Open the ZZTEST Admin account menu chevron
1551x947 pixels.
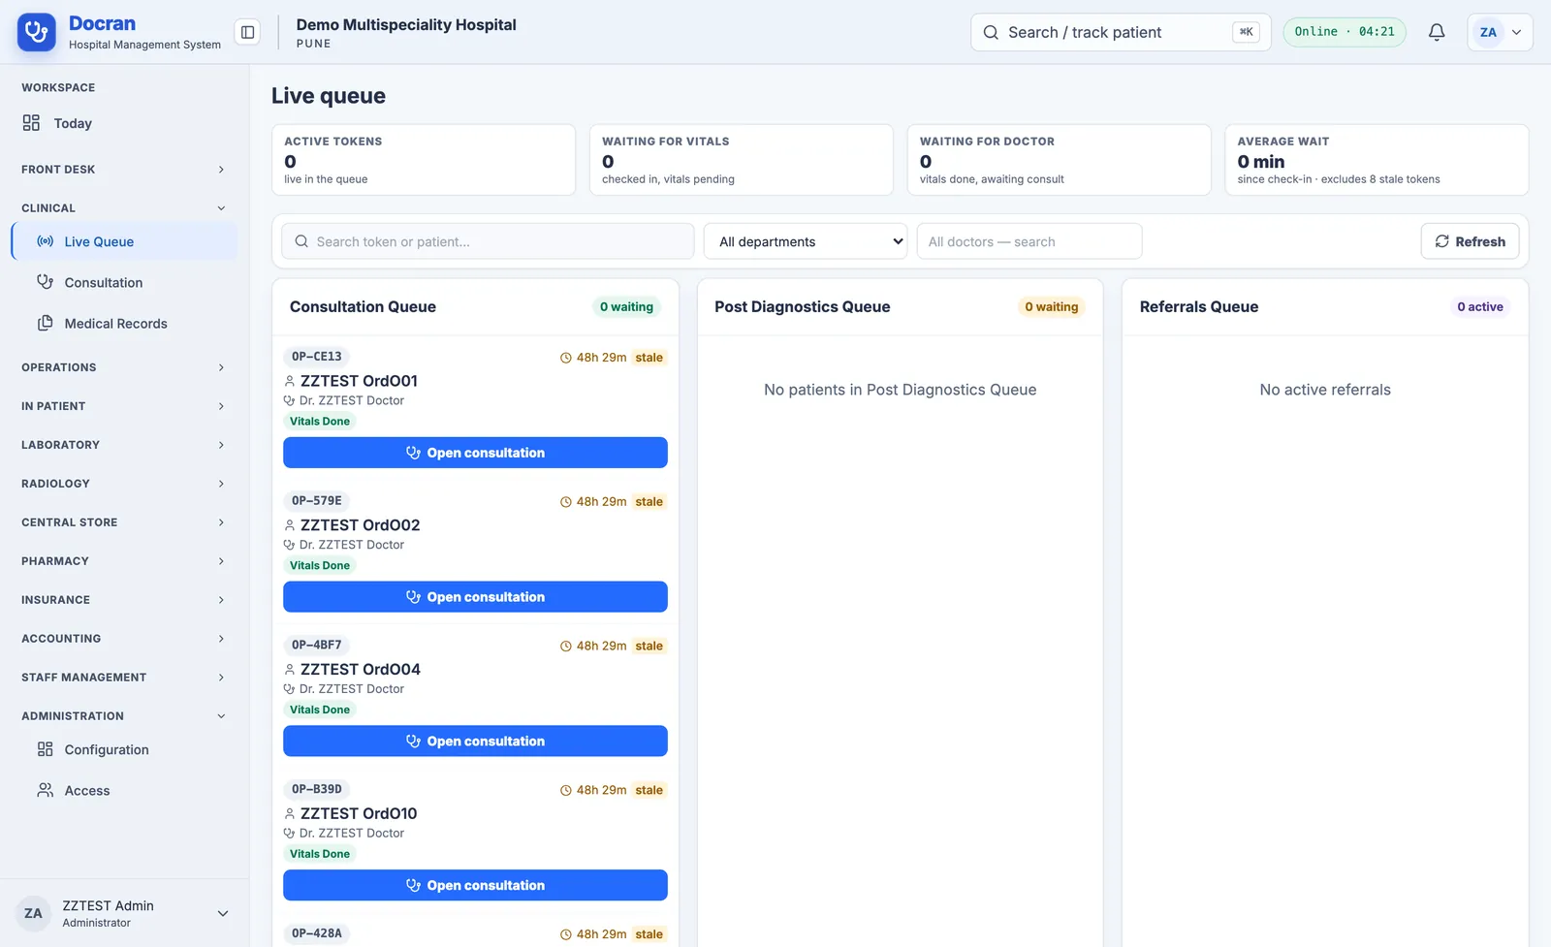click(223, 913)
